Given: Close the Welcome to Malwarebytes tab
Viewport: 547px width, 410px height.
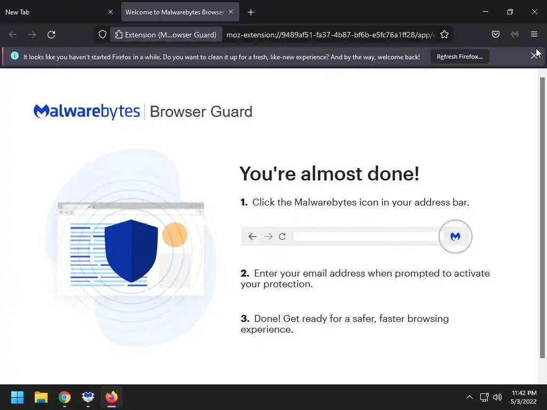Looking at the screenshot, I should 231,12.
